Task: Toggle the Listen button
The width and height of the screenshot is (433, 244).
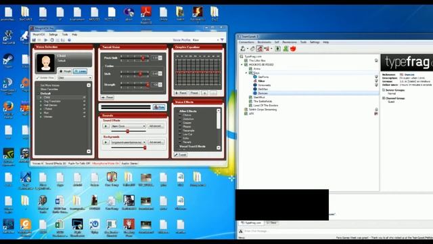Action: click(81, 71)
